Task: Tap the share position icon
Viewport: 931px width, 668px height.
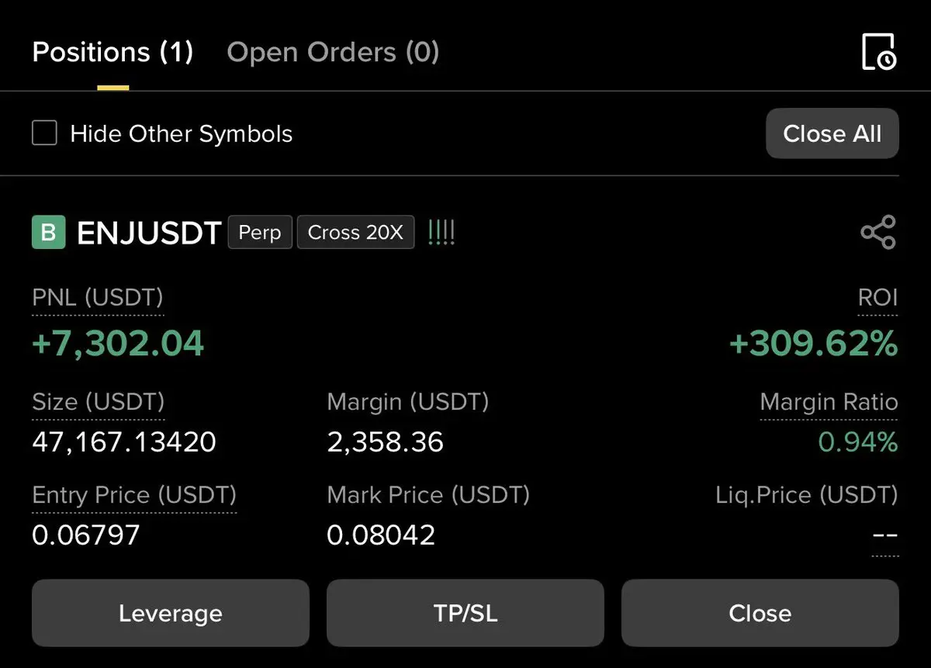Action: [x=878, y=232]
